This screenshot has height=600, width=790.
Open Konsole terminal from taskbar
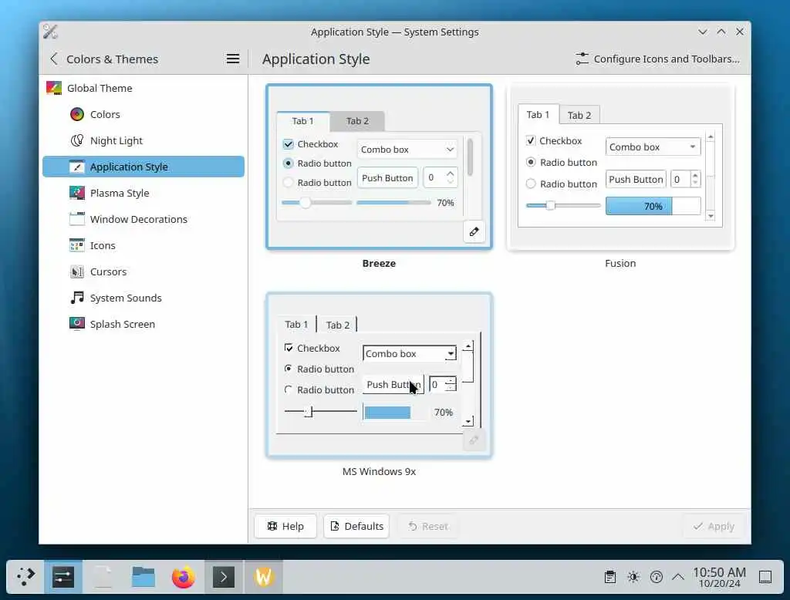pyautogui.click(x=223, y=577)
